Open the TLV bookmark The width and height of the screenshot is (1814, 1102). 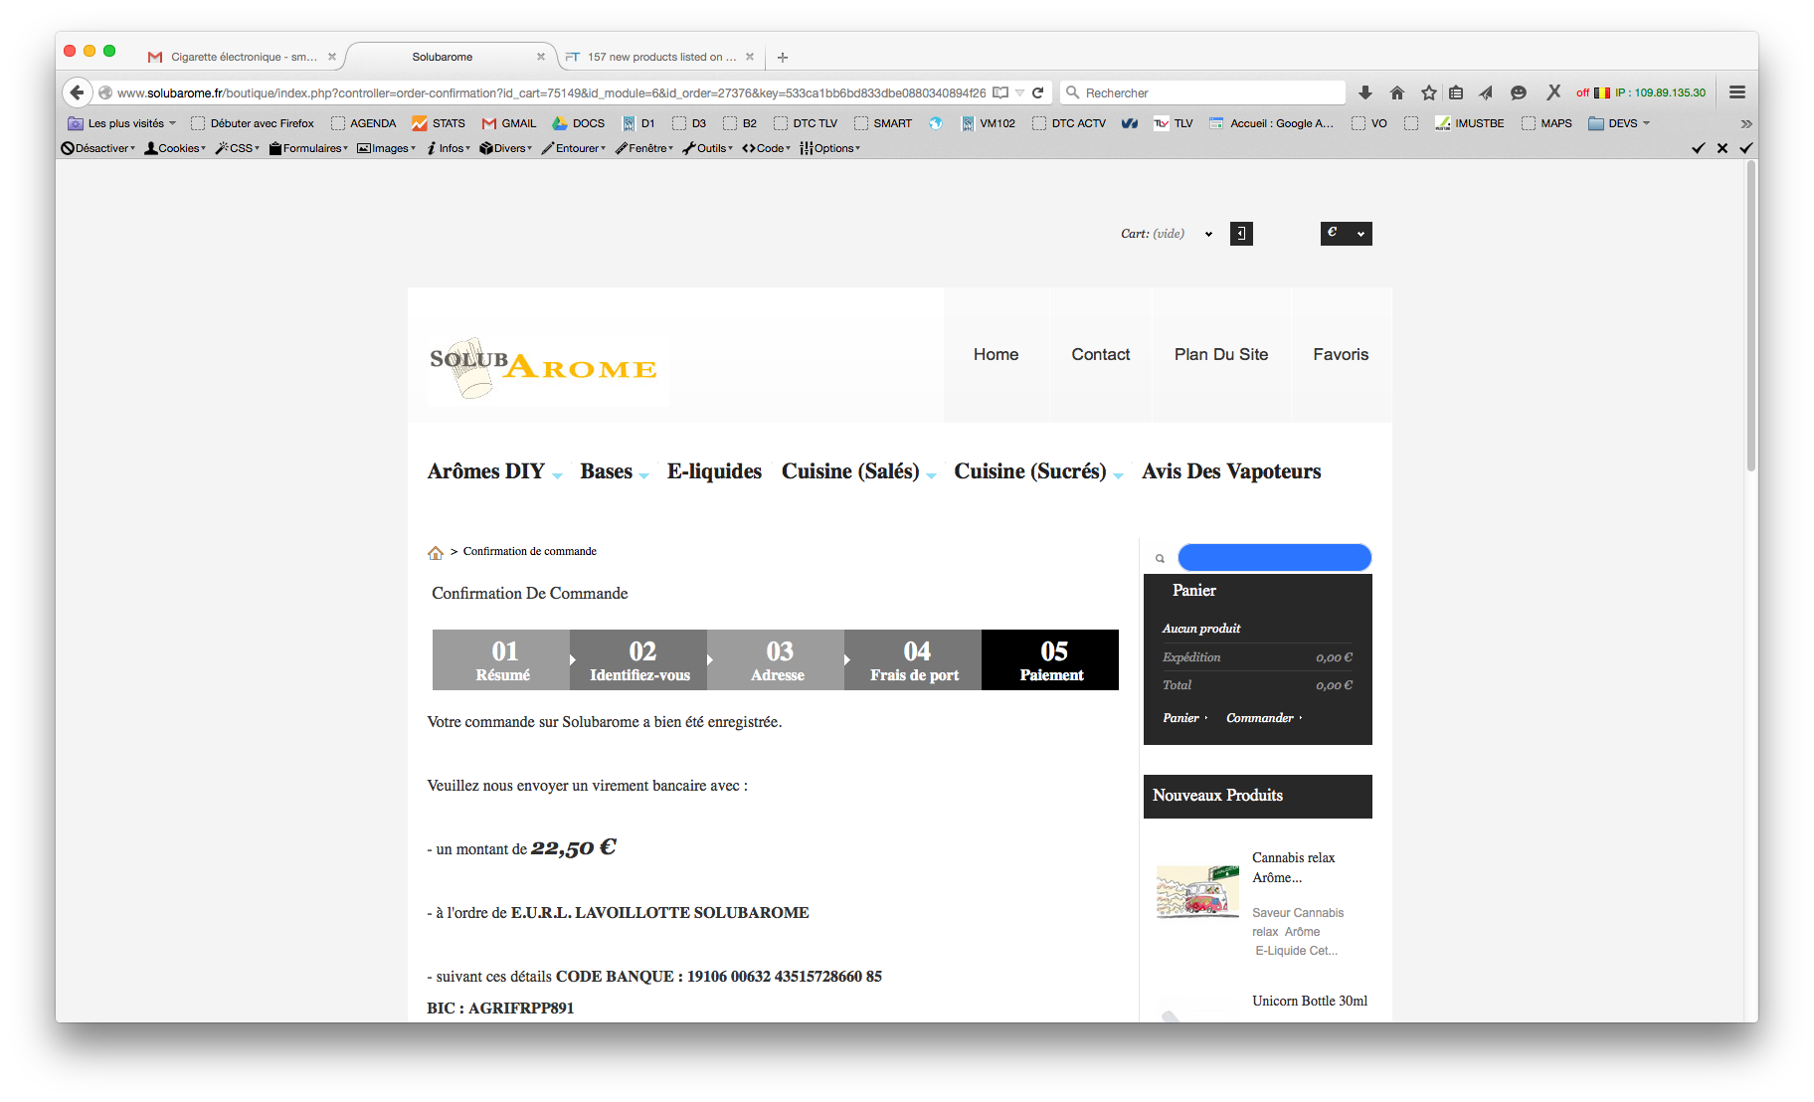click(x=1174, y=123)
